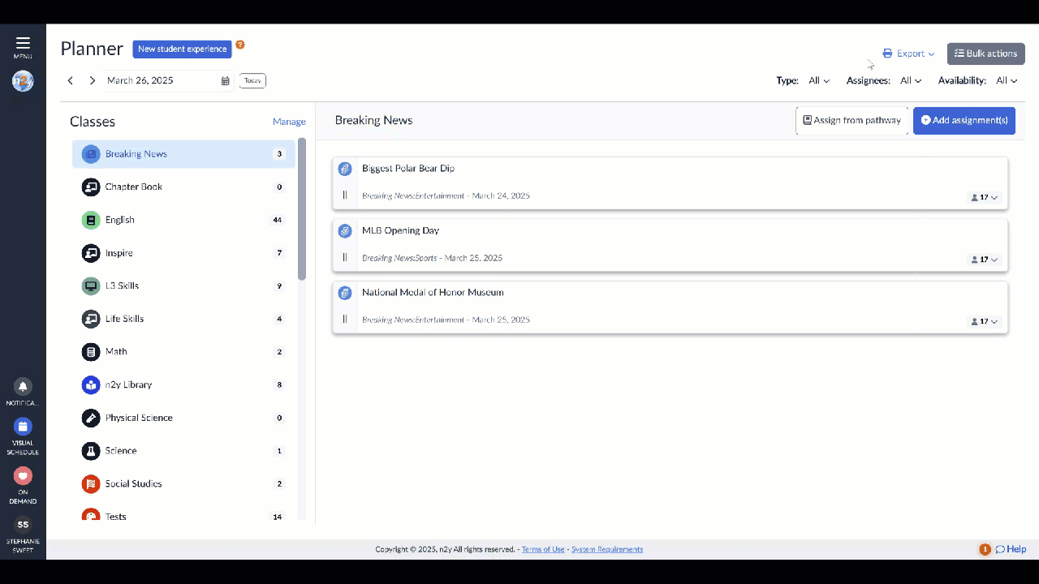This screenshot has height=584, width=1039.
Task: Click the Add assignment(s) button
Action: [x=964, y=120]
